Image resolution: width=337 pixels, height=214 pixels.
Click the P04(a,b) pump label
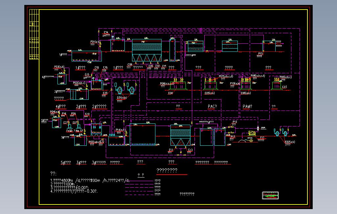55,112
